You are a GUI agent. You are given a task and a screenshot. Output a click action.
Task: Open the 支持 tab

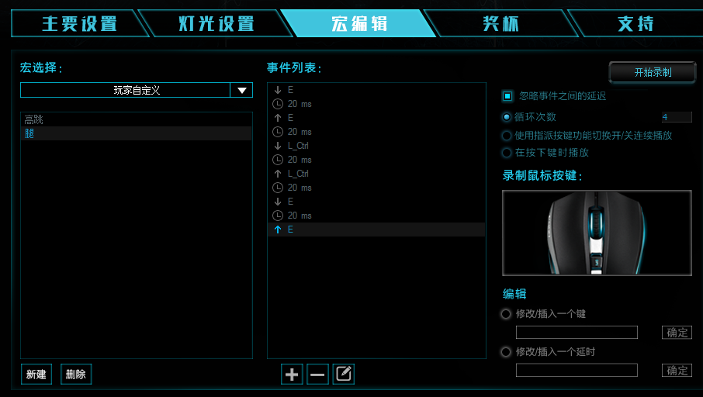[635, 23]
